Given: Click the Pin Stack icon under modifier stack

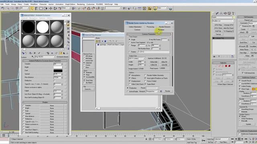Looking at the screenshot, I should click(214, 56).
